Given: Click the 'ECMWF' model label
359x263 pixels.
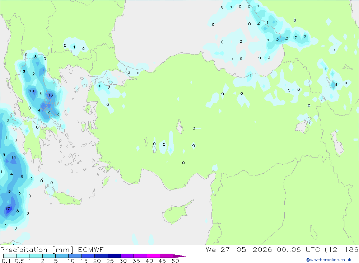Looking at the screenshot, I should (91, 249).
